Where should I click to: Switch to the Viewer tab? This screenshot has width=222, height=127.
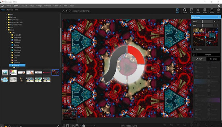(9, 6)
